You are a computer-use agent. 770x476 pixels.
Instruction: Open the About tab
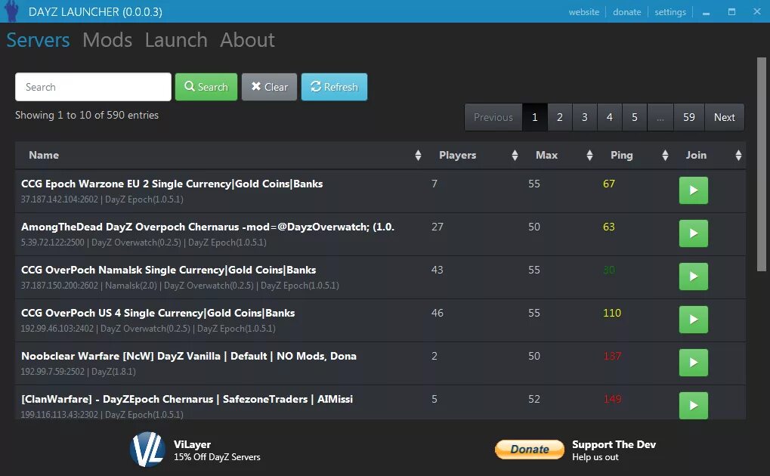(247, 40)
